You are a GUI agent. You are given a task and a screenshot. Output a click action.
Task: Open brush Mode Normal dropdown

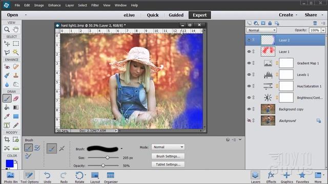coord(168,147)
